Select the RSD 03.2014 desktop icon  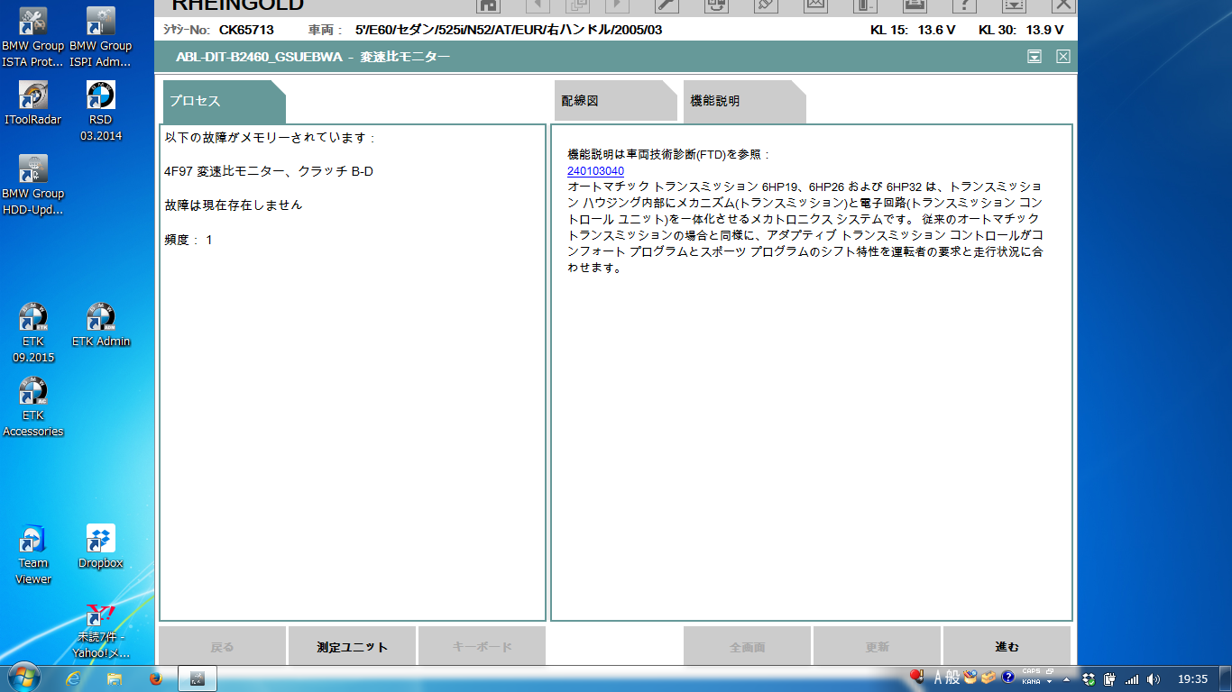pyautogui.click(x=101, y=111)
